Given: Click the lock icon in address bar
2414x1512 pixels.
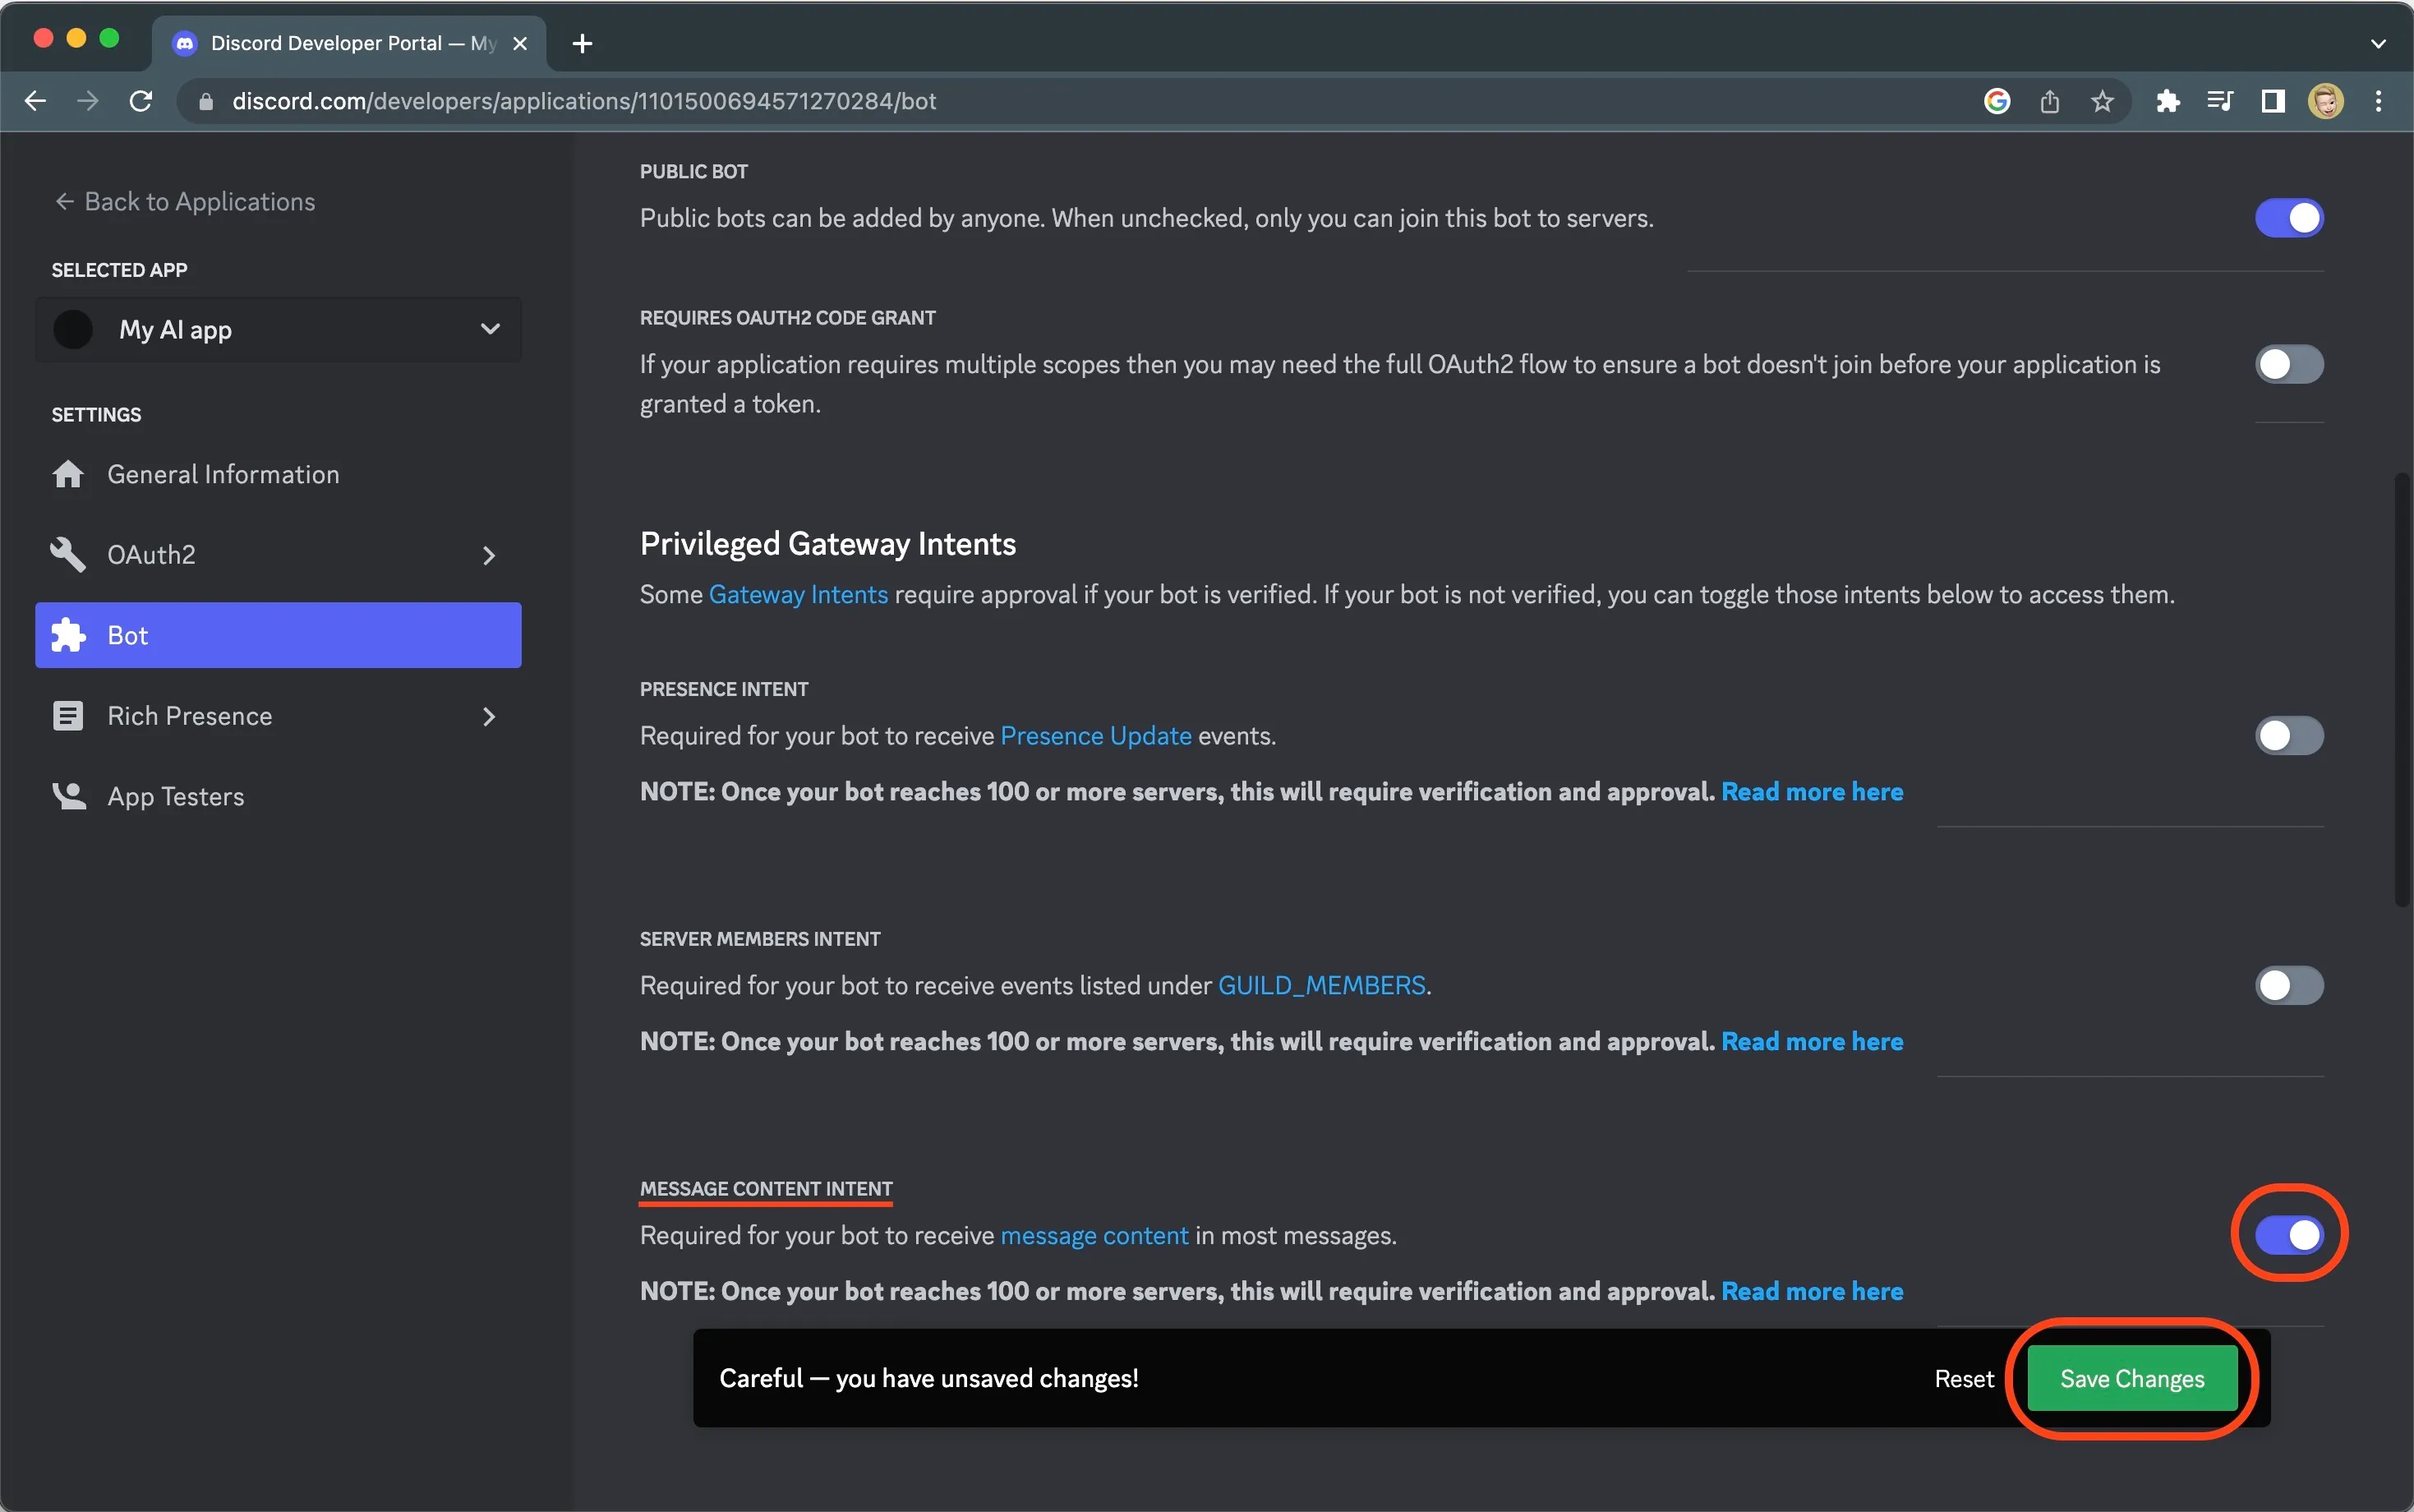Looking at the screenshot, I should point(206,102).
